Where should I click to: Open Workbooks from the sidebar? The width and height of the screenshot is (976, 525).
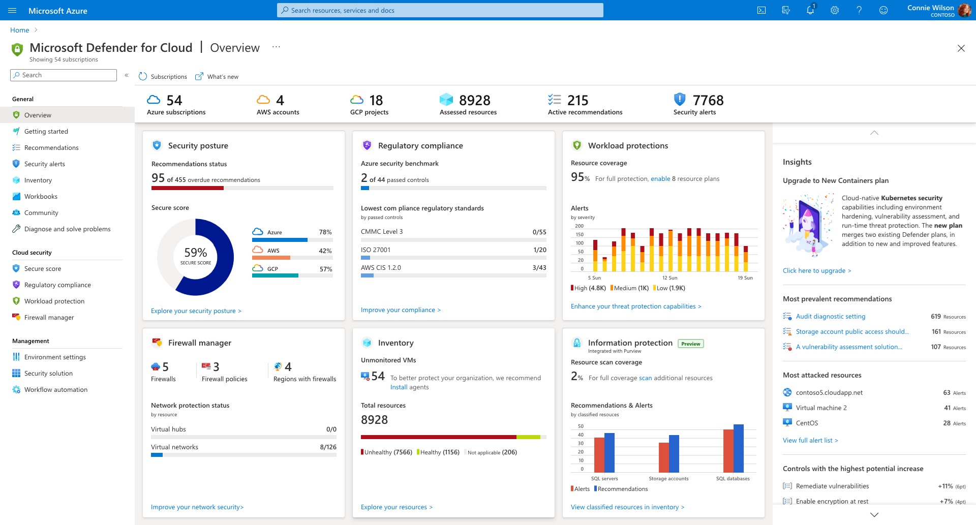pyautogui.click(x=17, y=196)
